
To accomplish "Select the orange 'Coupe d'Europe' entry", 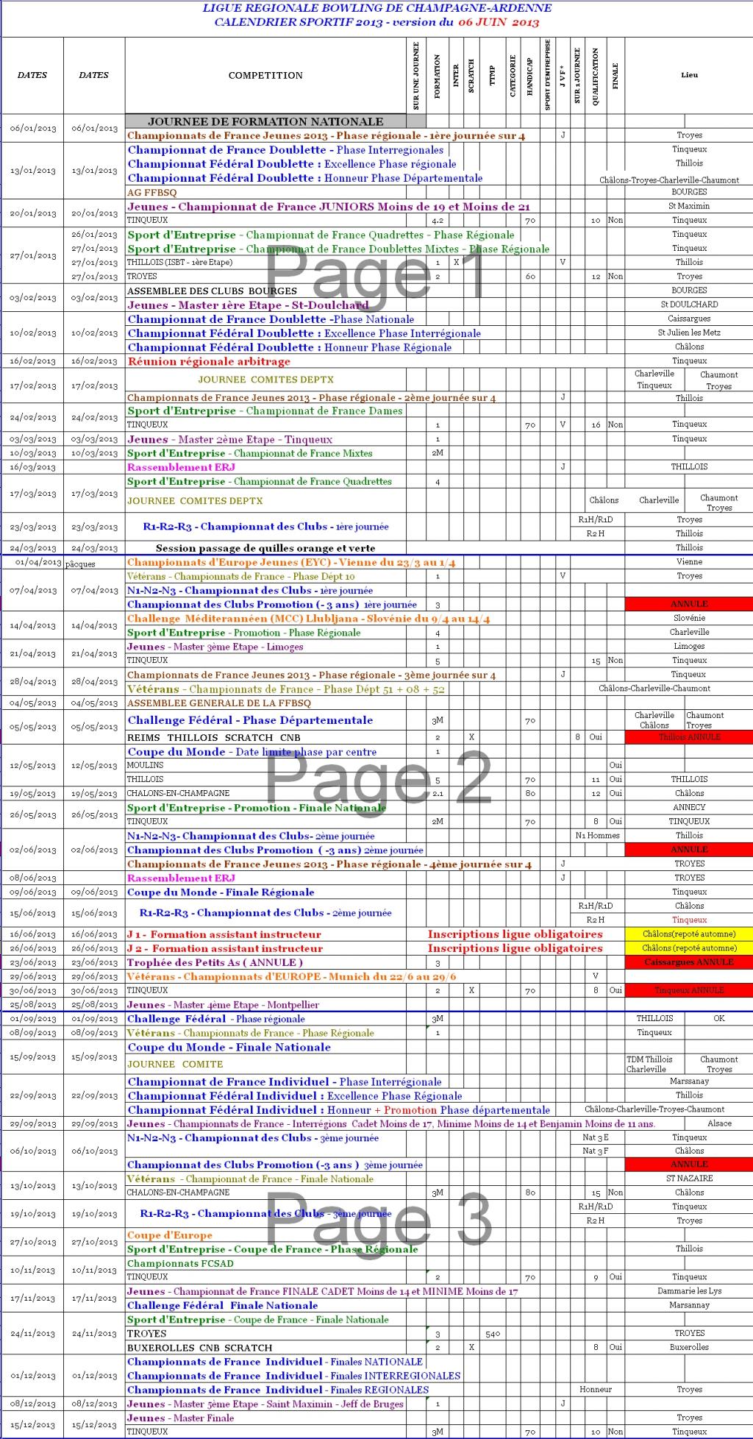I will click(x=169, y=1235).
